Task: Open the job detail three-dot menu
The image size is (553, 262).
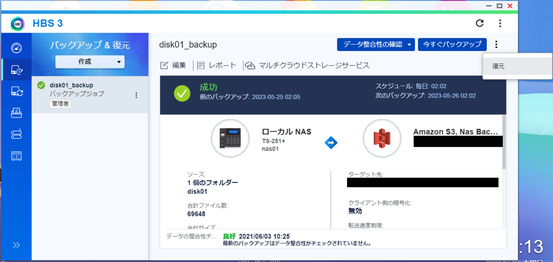Action: coord(496,44)
